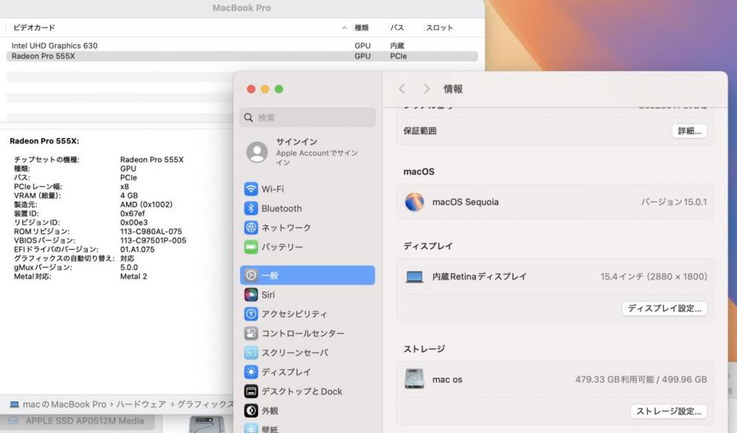
Task: Click the Apple Account avatar icon
Action: tap(257, 152)
